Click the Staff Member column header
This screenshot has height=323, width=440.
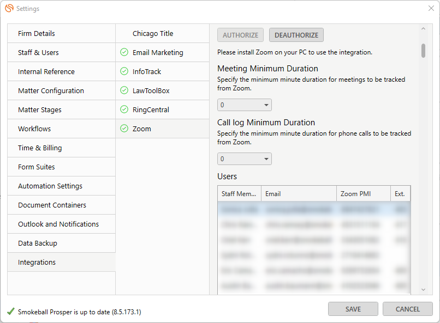coord(239,193)
